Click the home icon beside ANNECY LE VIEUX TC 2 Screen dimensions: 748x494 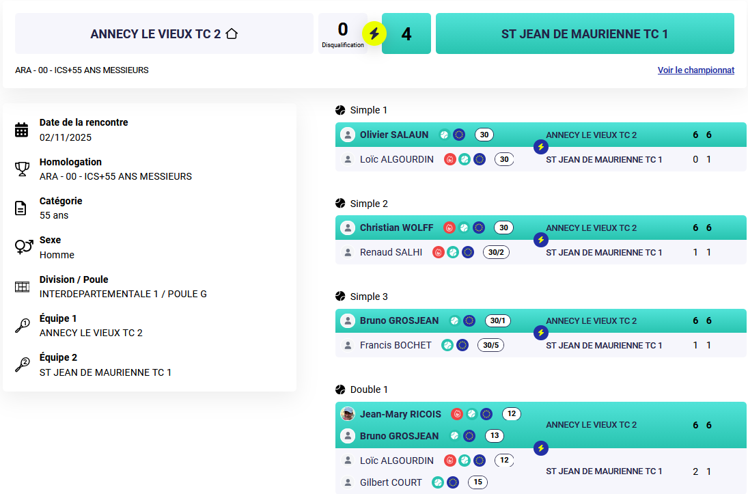coord(232,33)
